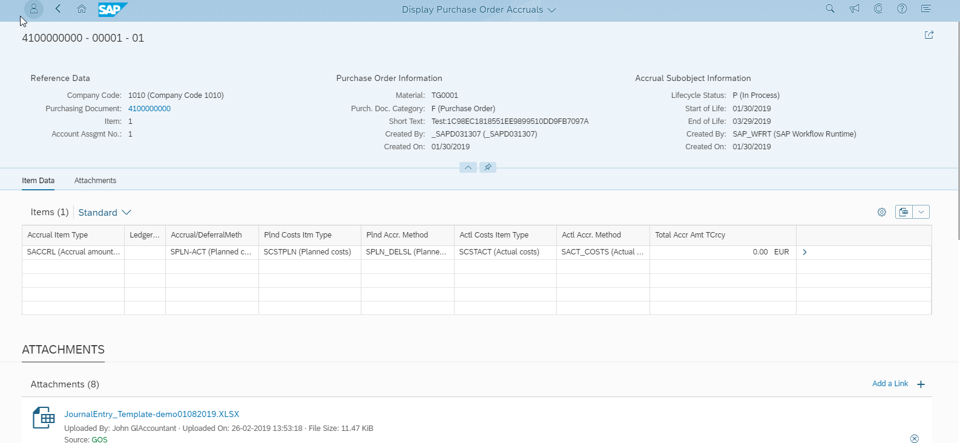This screenshot has width=960, height=443.
Task: Select SCSTPLN (Planned costs) cell
Action: (310, 252)
